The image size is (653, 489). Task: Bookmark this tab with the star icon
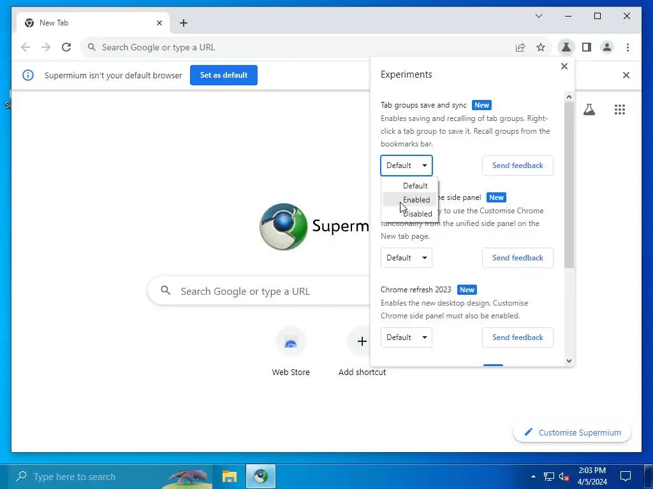(x=541, y=47)
